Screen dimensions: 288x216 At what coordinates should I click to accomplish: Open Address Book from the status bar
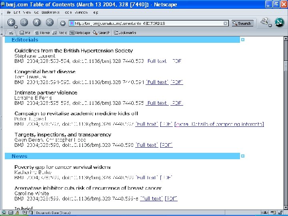[x=30, y=213]
